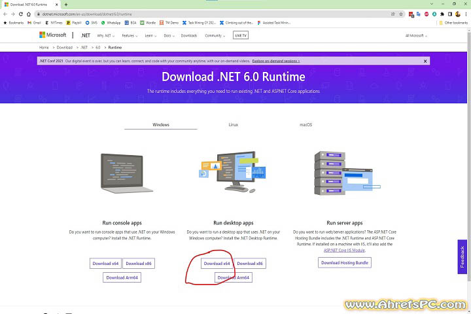The width and height of the screenshot is (471, 314).
Task: Click the LIVE TV button
Action: [x=241, y=35]
